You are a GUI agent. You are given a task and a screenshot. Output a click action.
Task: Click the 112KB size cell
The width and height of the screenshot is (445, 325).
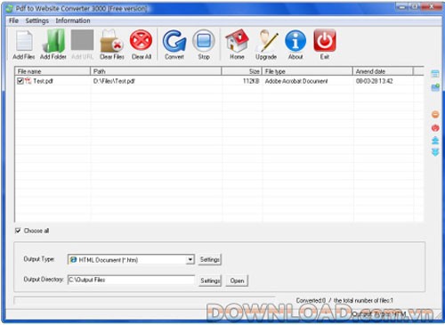[x=251, y=81]
